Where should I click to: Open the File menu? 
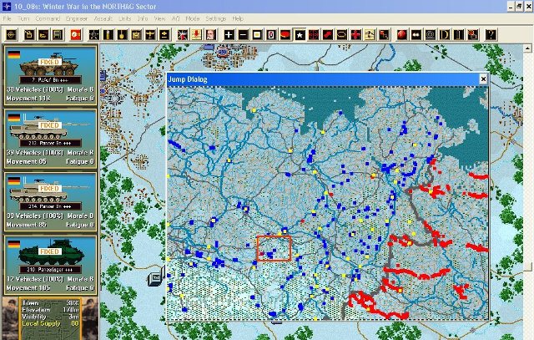[x=8, y=18]
